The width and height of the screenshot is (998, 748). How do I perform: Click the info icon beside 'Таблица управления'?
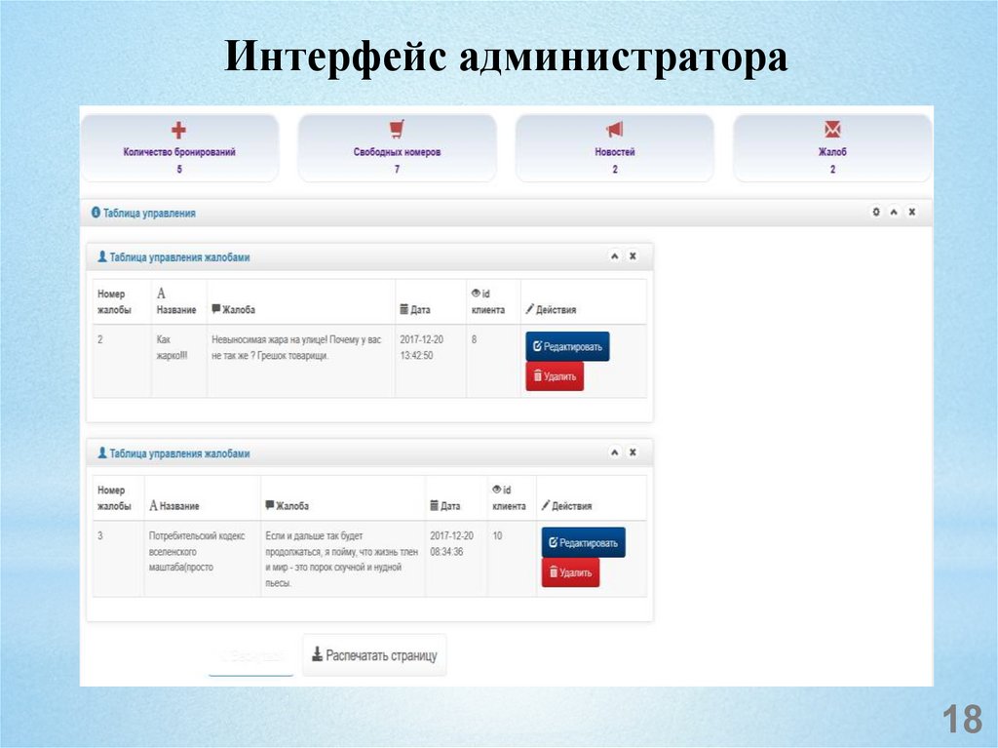point(96,213)
